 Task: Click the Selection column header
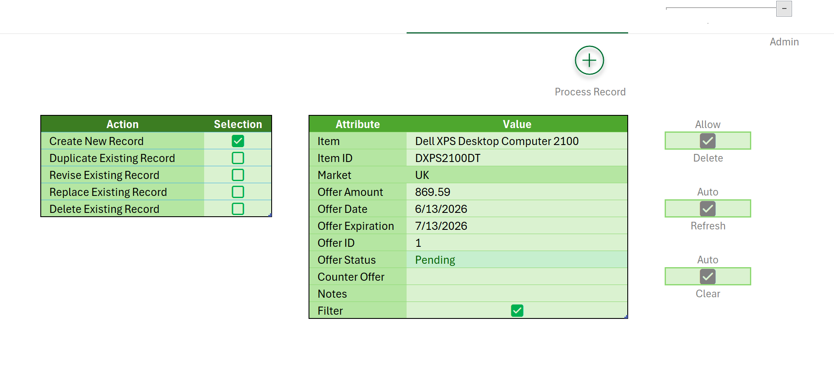[x=238, y=124]
